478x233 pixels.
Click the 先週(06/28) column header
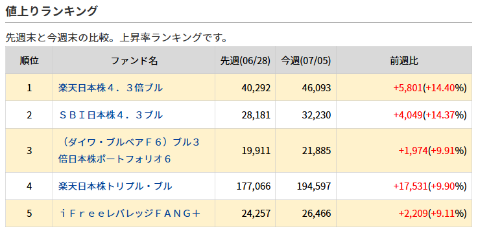click(245, 60)
